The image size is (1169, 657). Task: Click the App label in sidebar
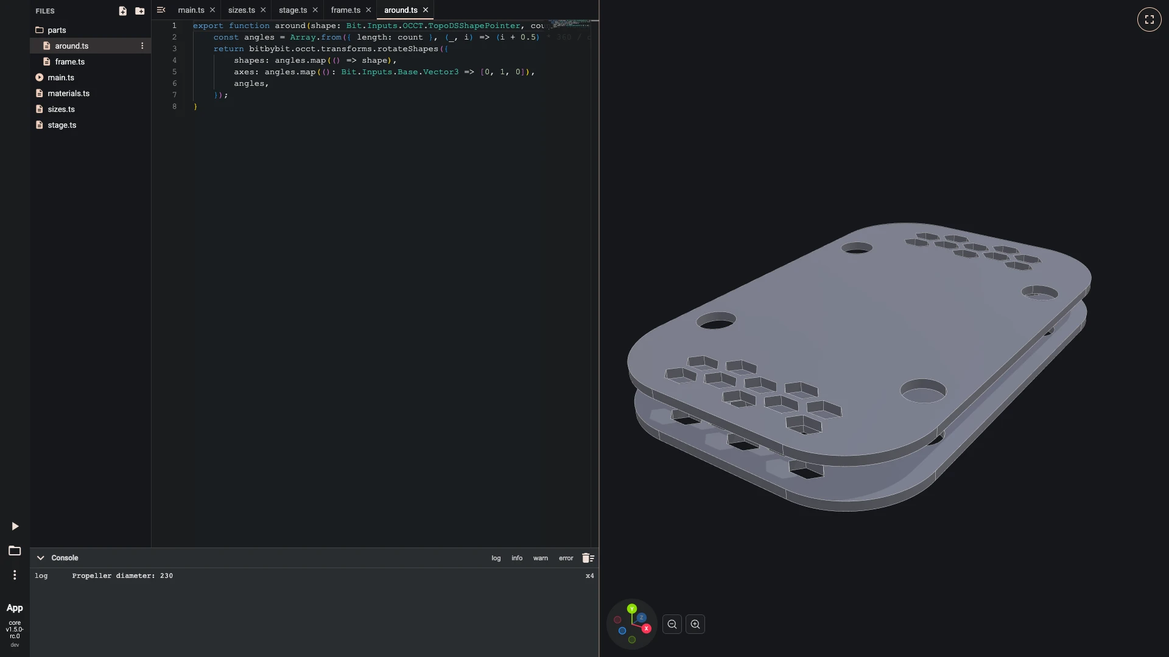point(15,608)
